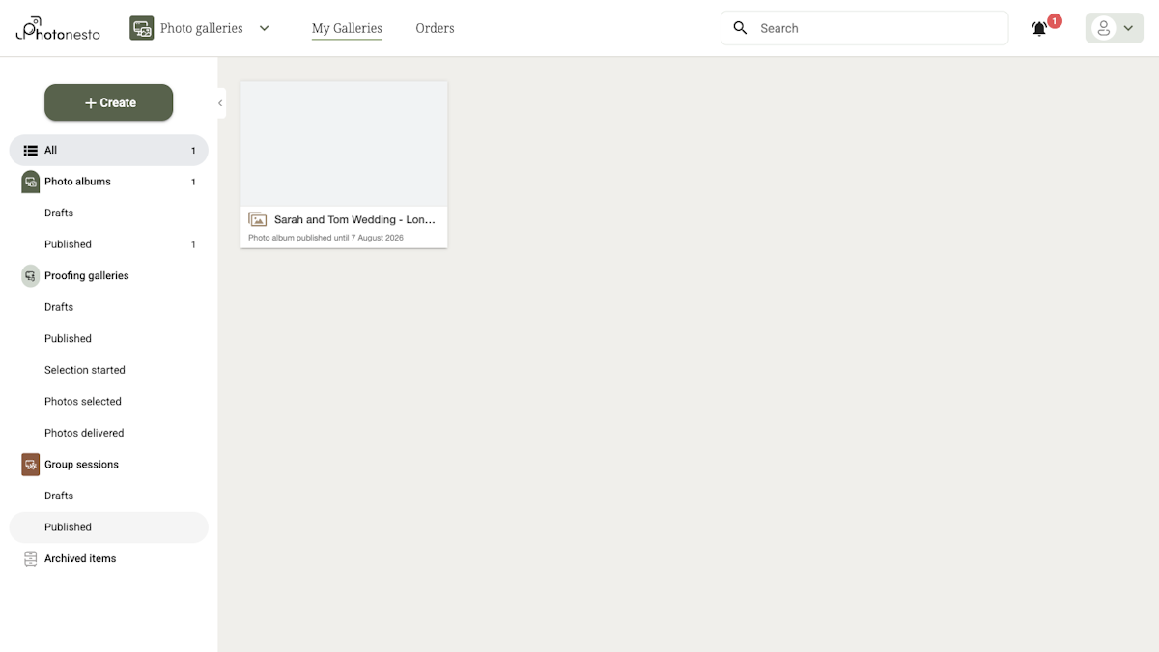The height and width of the screenshot is (652, 1159).
Task: Select All in the sidebar
Action: click(109, 150)
